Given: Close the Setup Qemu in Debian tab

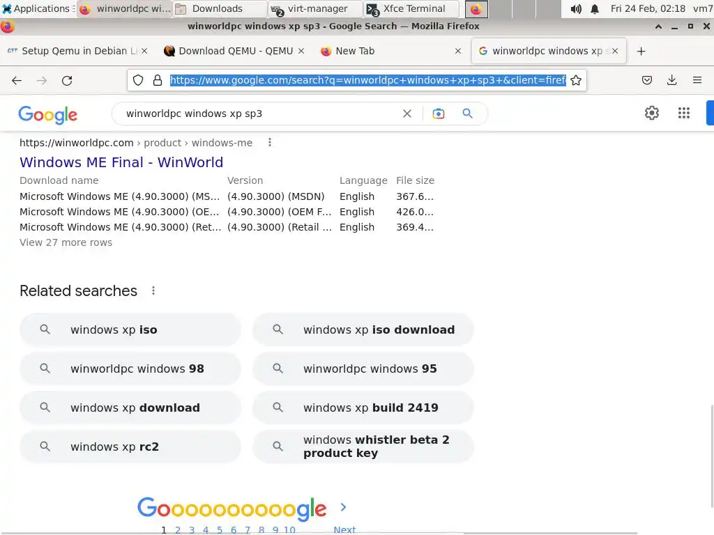Looking at the screenshot, I should point(144,51).
